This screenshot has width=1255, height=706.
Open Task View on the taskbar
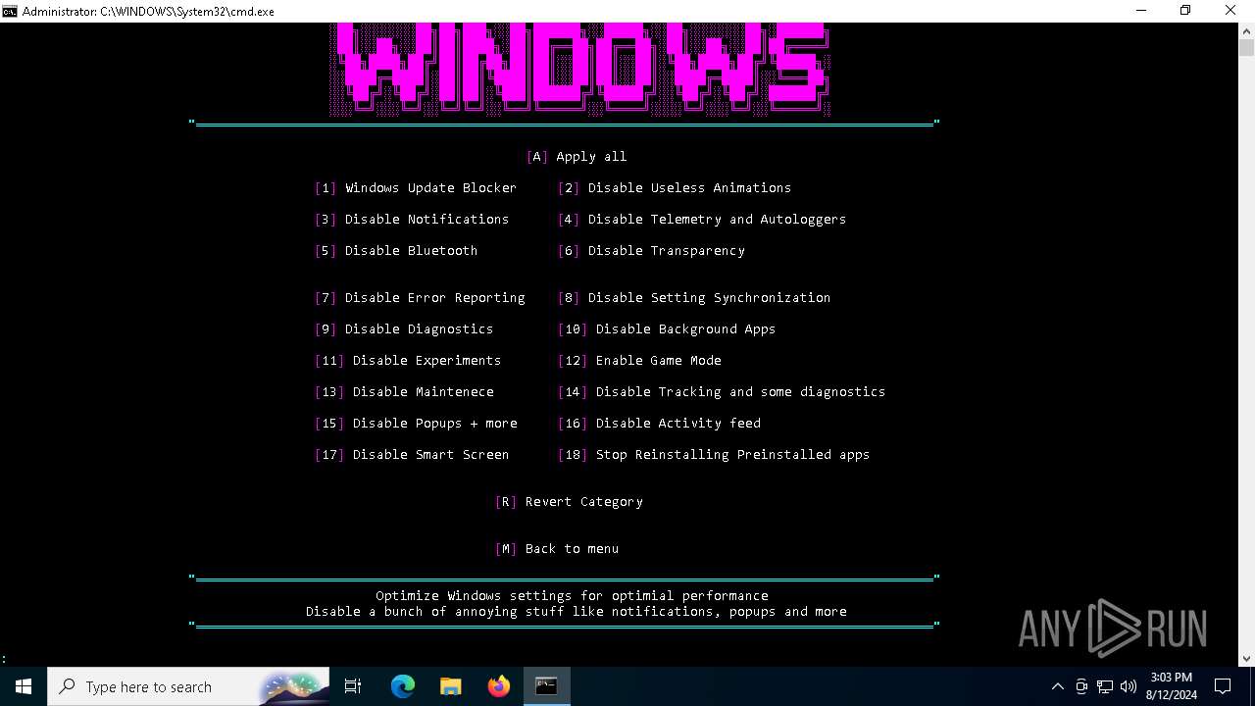coord(353,686)
